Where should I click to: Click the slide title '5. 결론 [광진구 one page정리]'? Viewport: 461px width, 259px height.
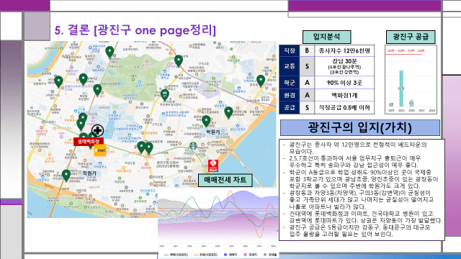click(x=135, y=30)
